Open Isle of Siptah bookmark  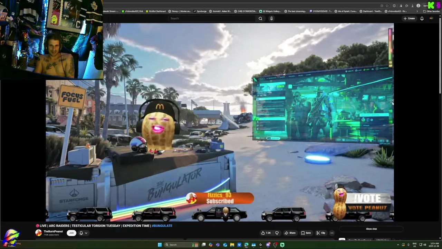coord(345,11)
